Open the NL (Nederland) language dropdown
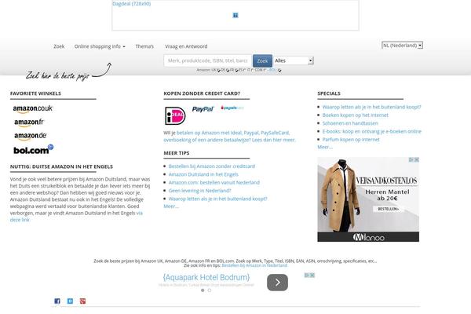 pyautogui.click(x=402, y=46)
